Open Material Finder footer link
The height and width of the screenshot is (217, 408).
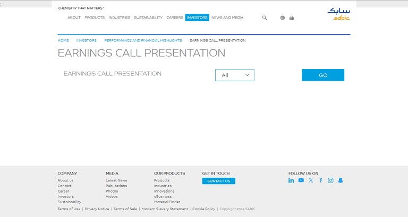click(x=167, y=202)
